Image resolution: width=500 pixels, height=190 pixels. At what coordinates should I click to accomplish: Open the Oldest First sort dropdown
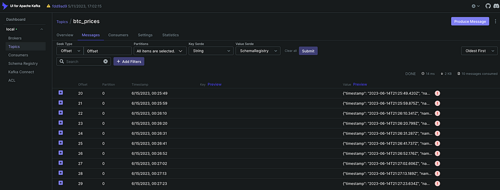[x=479, y=51]
